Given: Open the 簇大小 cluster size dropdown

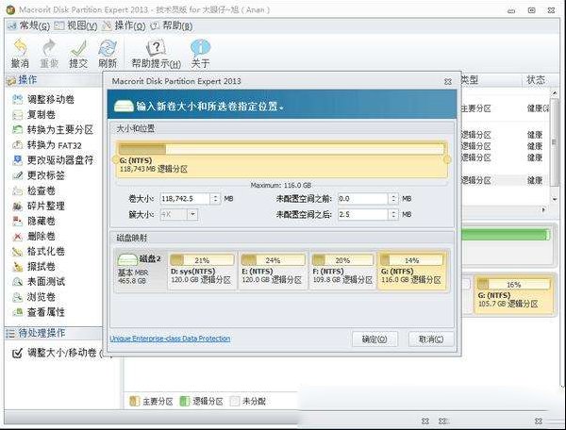Looking at the screenshot, I should (x=192, y=214).
